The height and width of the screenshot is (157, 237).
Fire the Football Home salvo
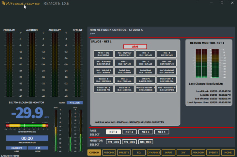[x=125, y=71]
